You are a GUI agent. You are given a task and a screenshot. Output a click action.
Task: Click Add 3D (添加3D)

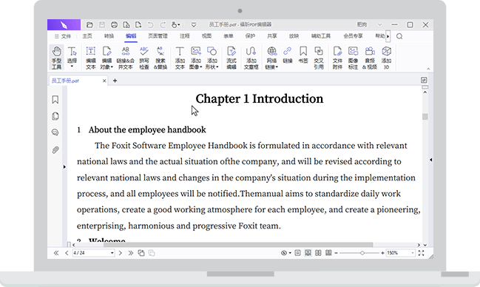[386, 58]
